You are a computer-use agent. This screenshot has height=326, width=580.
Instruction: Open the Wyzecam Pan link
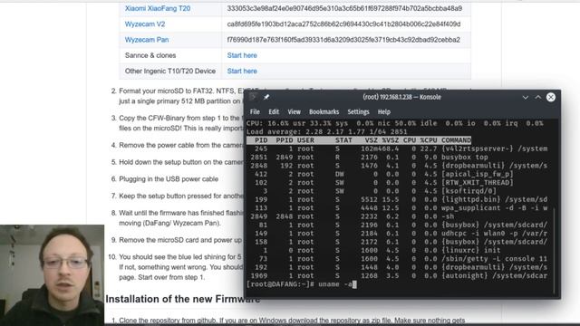(147, 40)
